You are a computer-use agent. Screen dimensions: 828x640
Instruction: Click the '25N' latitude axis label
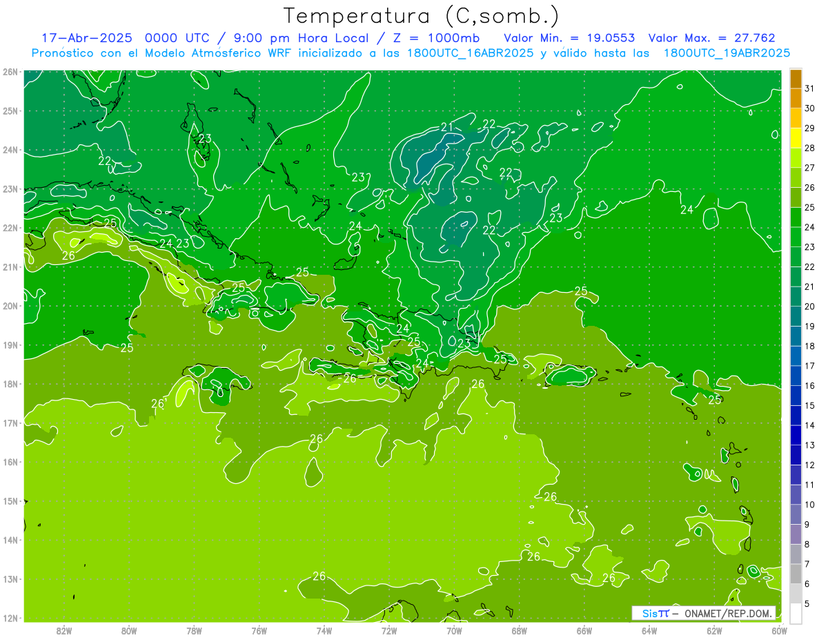10,110
